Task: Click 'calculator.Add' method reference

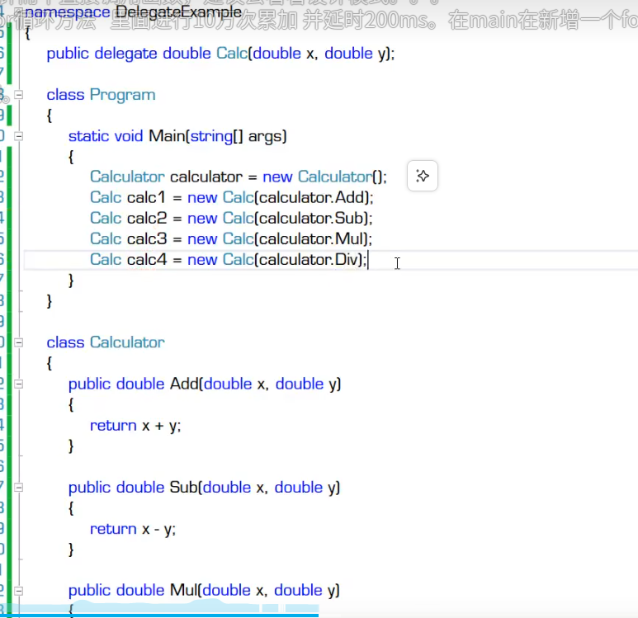Action: 312,198
